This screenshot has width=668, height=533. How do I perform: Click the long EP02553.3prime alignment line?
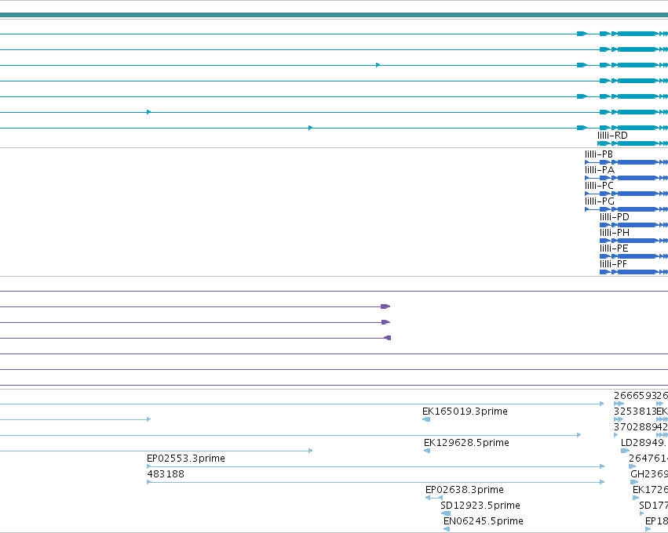[x=376, y=466]
